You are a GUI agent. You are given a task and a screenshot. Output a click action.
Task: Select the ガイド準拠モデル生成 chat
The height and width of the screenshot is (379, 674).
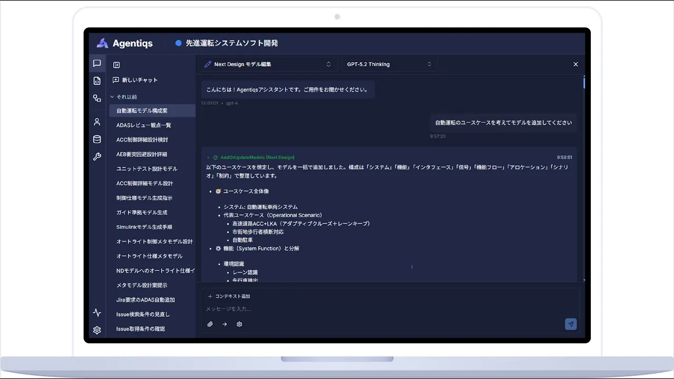(x=152, y=213)
